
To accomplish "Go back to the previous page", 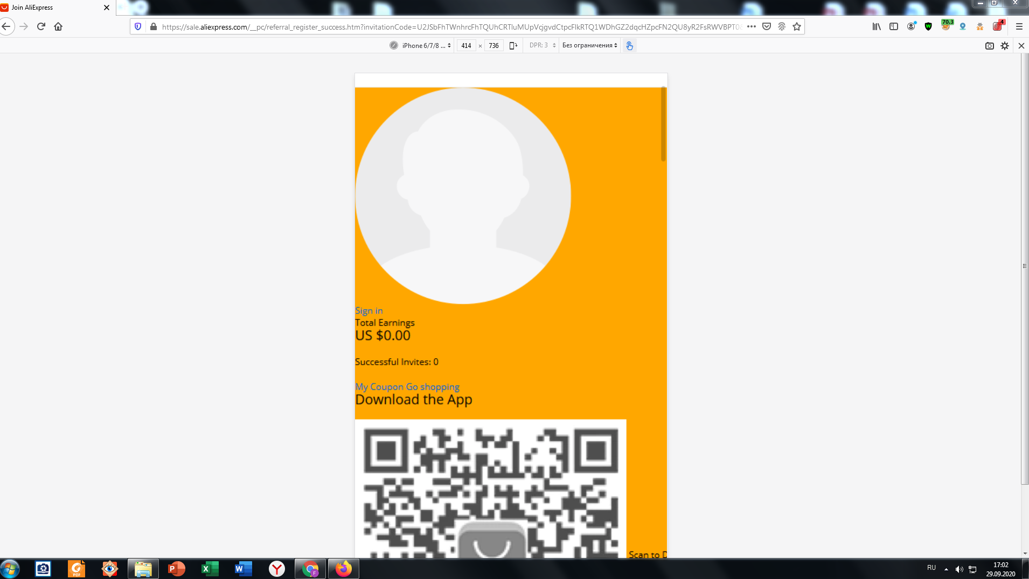I will click(6, 26).
